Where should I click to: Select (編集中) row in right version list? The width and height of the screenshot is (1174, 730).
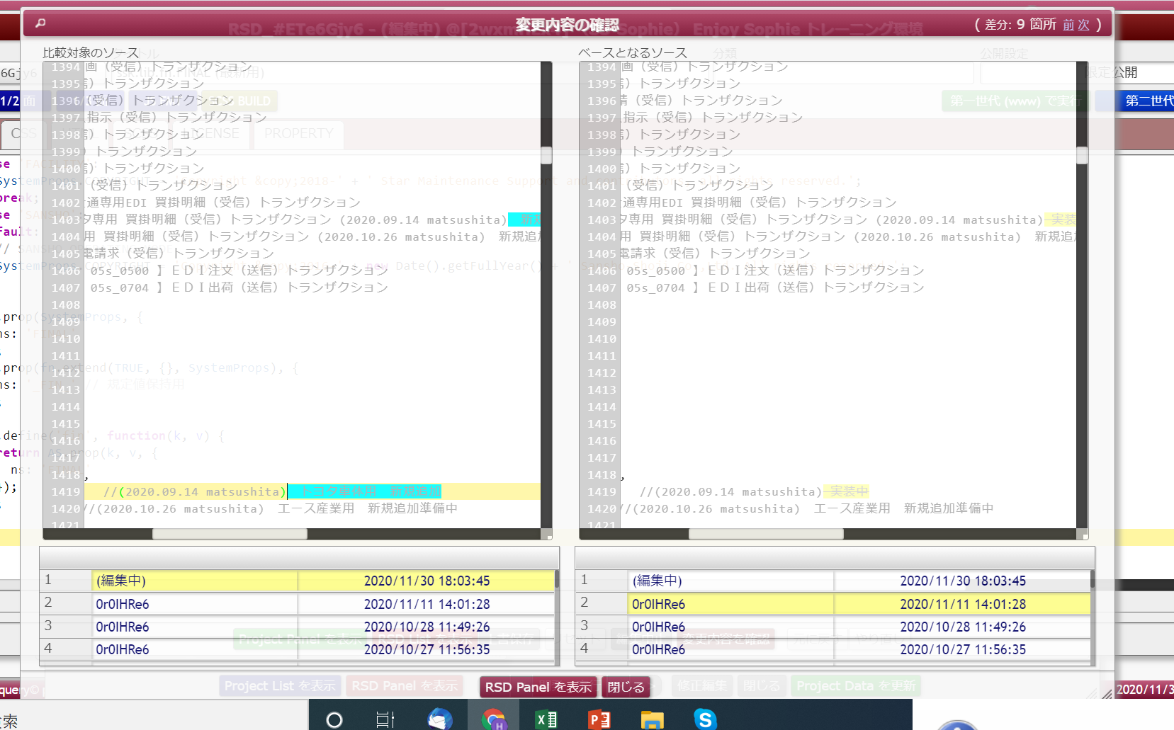[833, 581]
